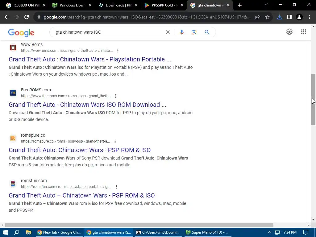
Task: Click the romsfun.com URL breadcrumb
Action: tap(66, 187)
